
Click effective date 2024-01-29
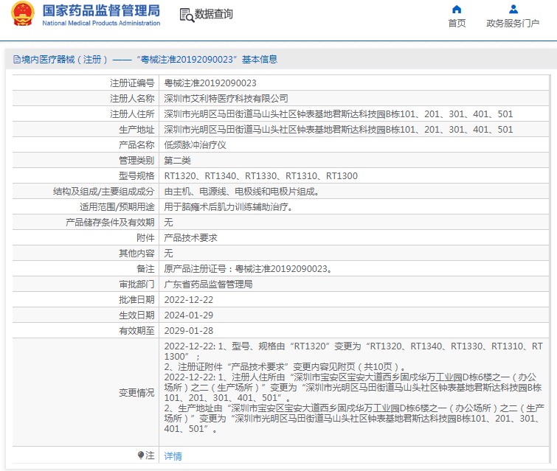pos(189,315)
